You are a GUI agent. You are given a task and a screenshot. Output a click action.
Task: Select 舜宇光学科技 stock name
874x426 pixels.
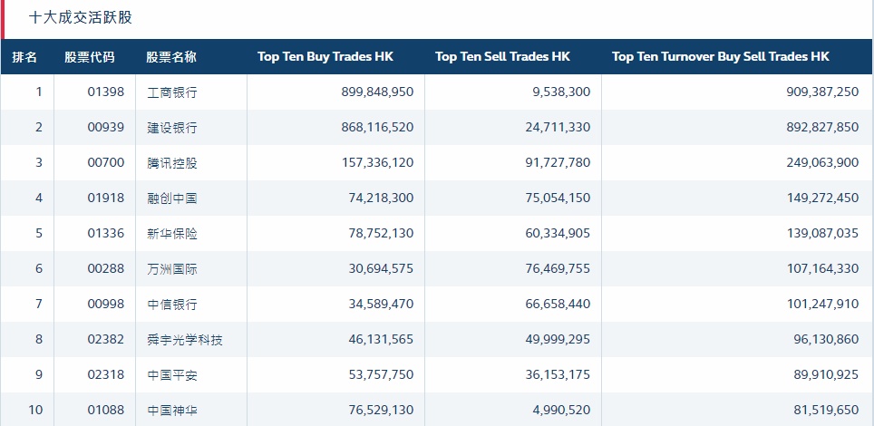pyautogui.click(x=185, y=340)
